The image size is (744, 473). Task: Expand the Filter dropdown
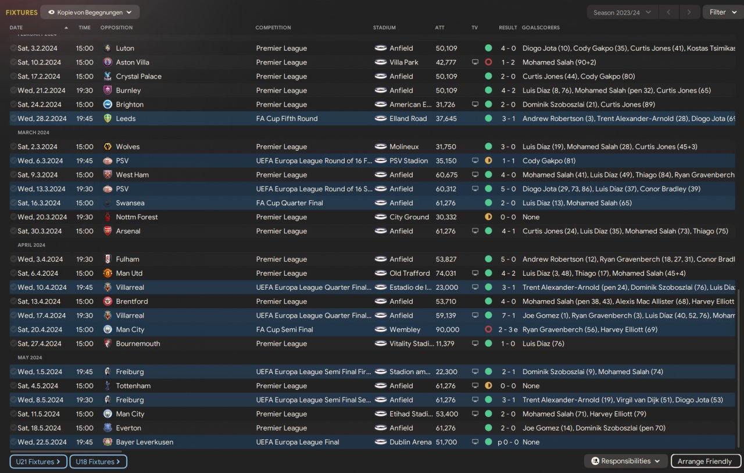pyautogui.click(x=722, y=12)
